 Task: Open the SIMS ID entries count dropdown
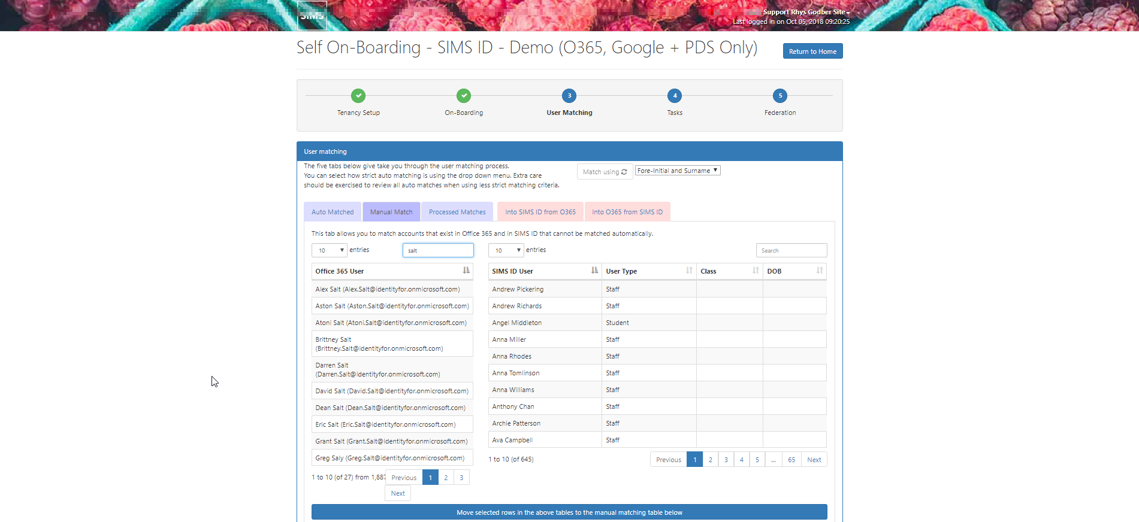pos(506,250)
